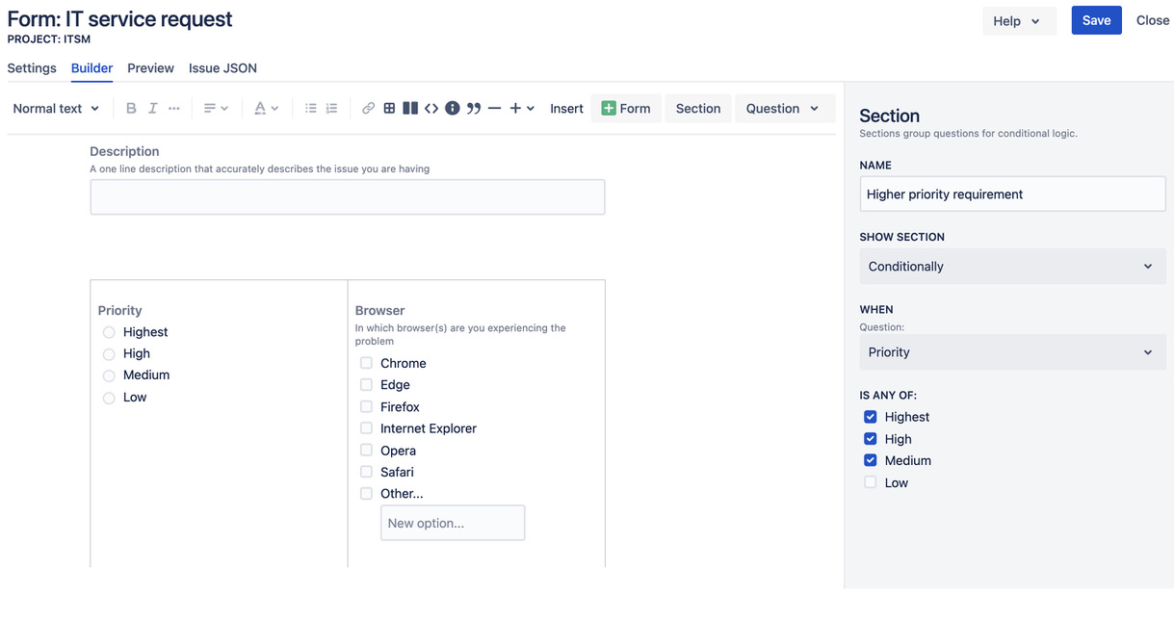Insert an info panel
Screen dimensions: 1174x620
(x=452, y=108)
